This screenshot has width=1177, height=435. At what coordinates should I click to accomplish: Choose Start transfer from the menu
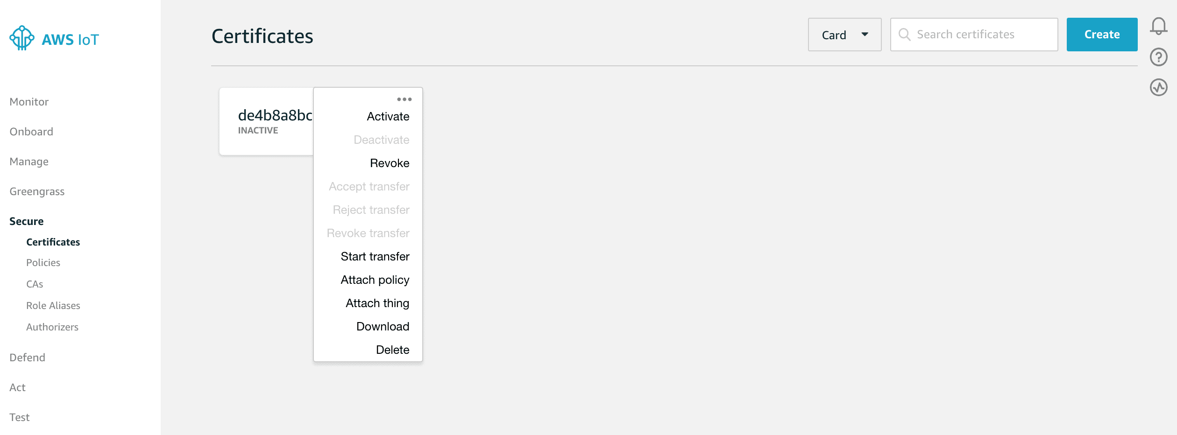click(x=375, y=257)
